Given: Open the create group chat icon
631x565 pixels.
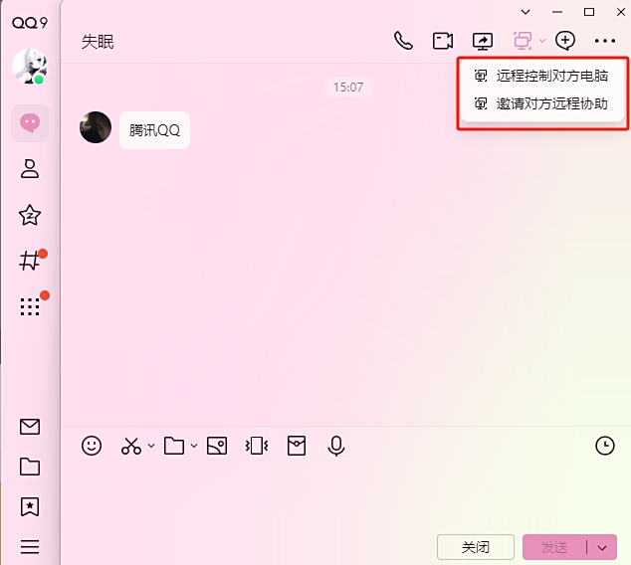Looking at the screenshot, I should (x=565, y=41).
